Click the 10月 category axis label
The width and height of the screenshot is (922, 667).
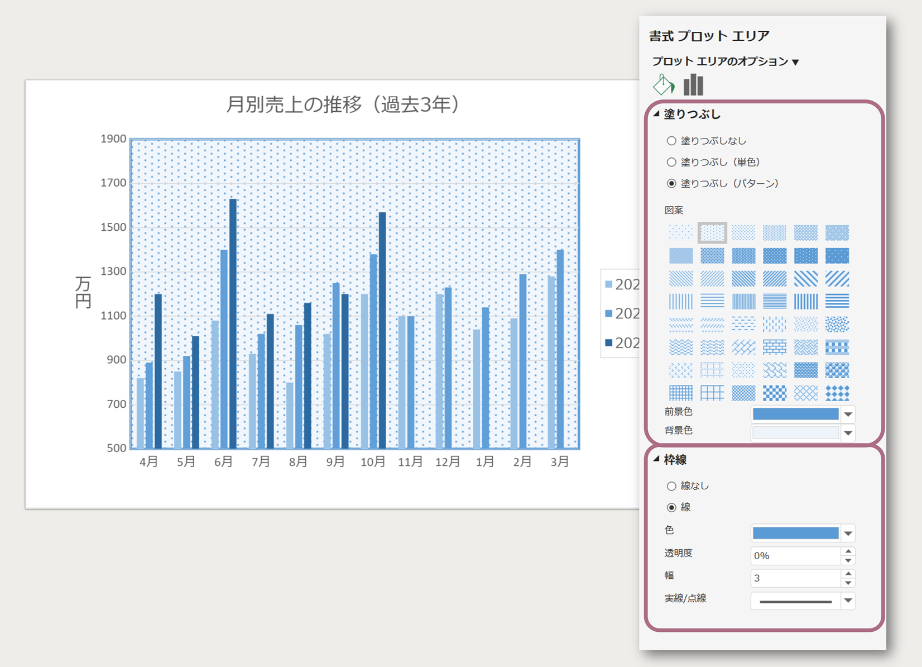click(x=373, y=461)
